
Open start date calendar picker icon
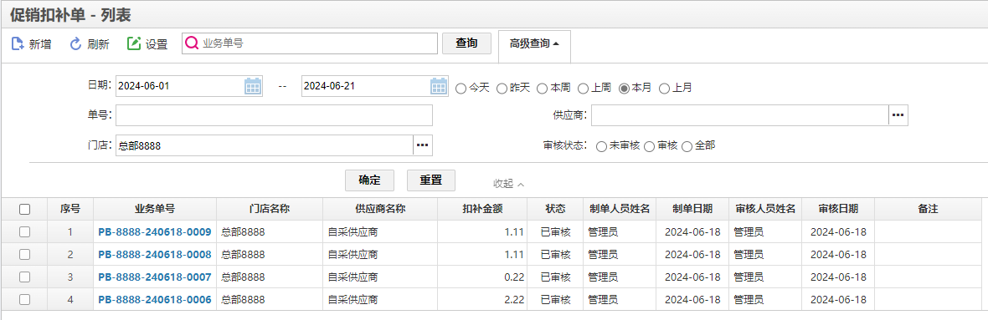[253, 86]
